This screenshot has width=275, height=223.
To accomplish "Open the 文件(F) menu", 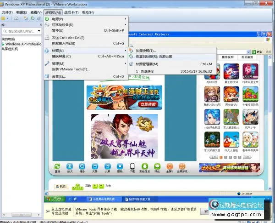I will click(7, 12).
